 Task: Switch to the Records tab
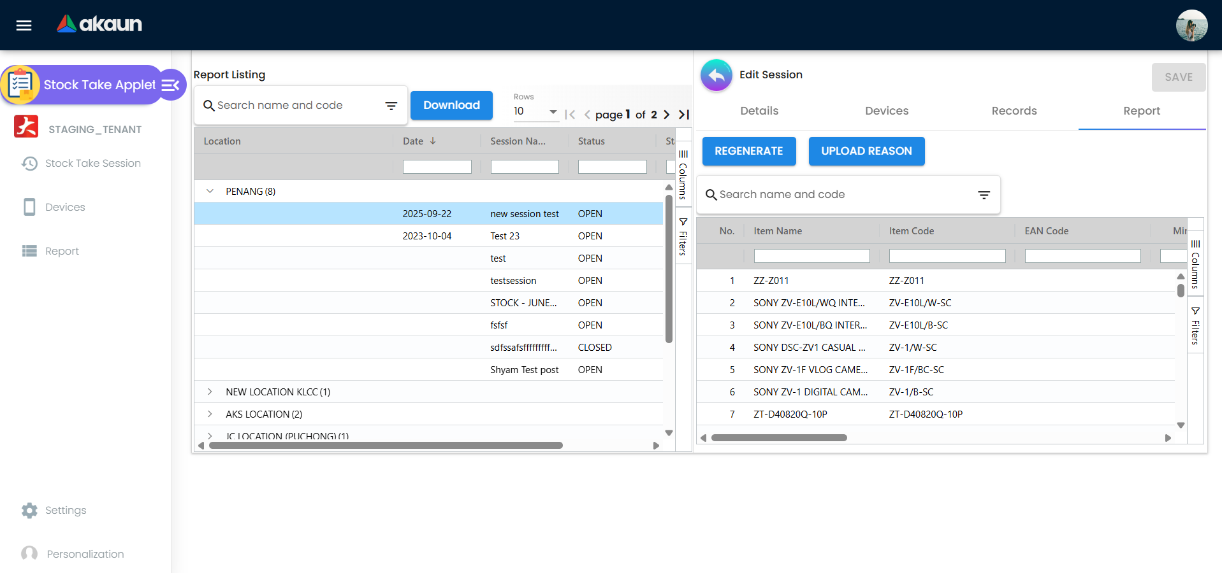(x=1014, y=111)
